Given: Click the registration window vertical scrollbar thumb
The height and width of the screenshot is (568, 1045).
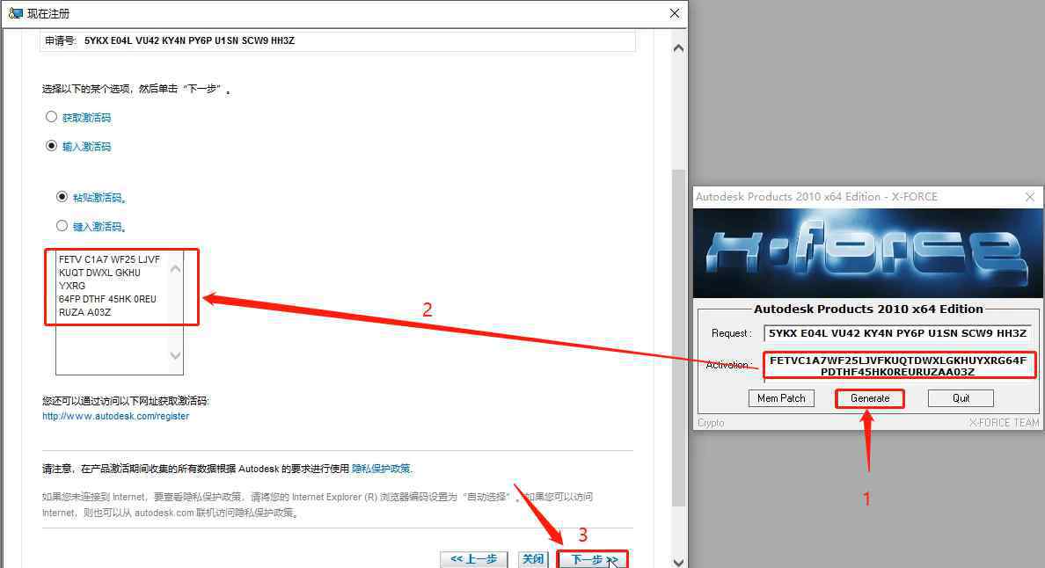Looking at the screenshot, I should pyautogui.click(x=678, y=339).
